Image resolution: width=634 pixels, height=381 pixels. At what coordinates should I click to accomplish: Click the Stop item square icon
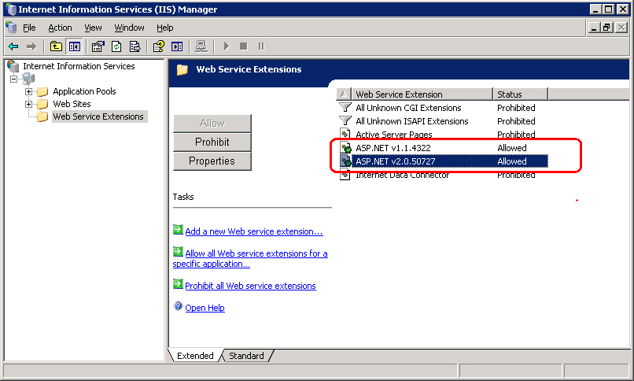click(243, 46)
